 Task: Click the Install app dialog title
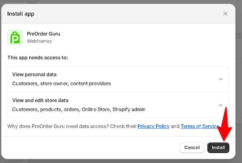pos(21,14)
